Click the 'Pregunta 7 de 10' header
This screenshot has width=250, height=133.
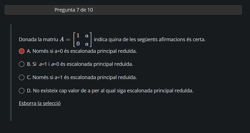click(x=74, y=10)
